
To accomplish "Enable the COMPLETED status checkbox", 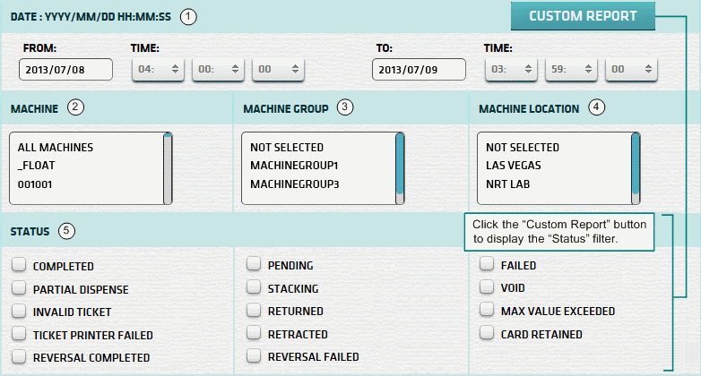I will [19, 266].
